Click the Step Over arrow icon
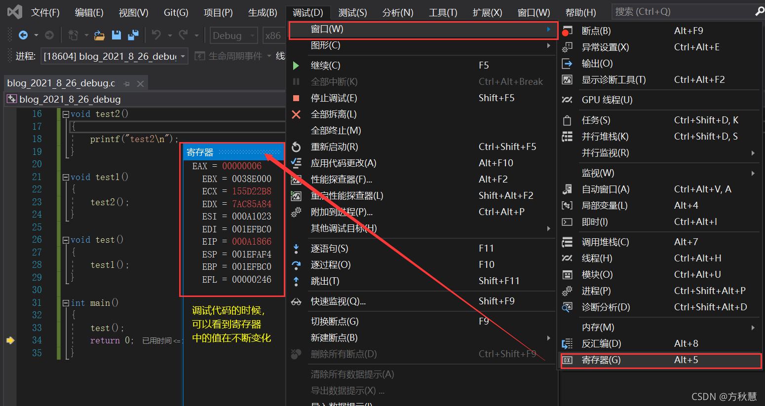The image size is (765, 406). [296, 265]
